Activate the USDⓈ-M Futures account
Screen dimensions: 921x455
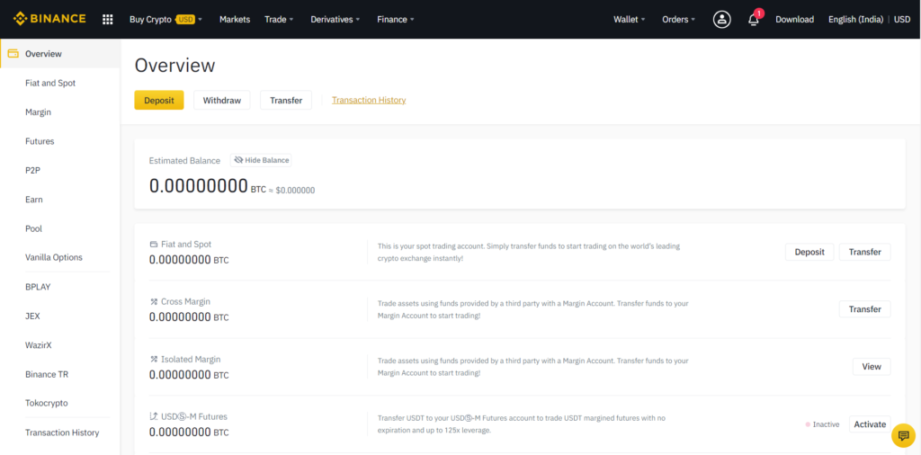(x=870, y=424)
